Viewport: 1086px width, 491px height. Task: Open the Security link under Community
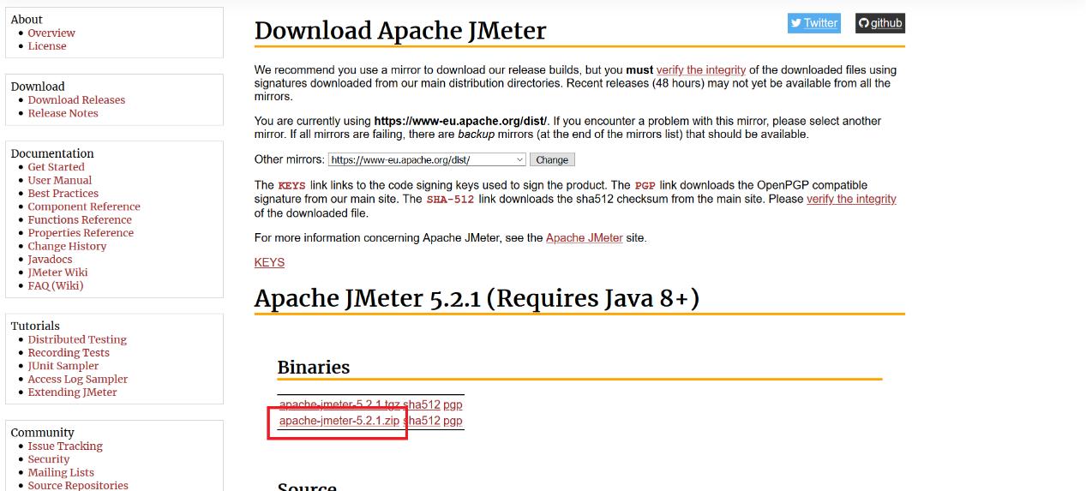click(49, 459)
